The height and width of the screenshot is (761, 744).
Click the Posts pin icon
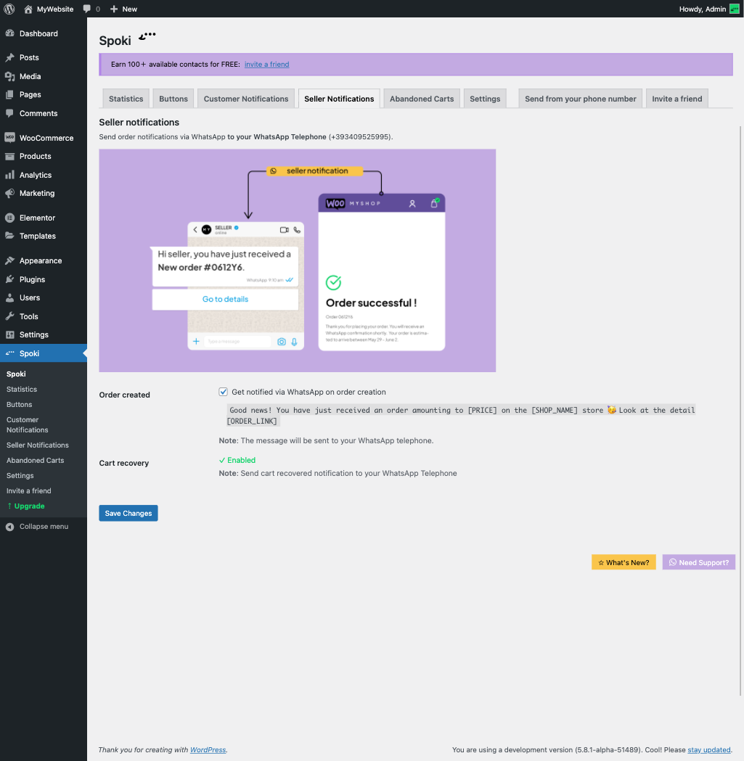pos(9,57)
